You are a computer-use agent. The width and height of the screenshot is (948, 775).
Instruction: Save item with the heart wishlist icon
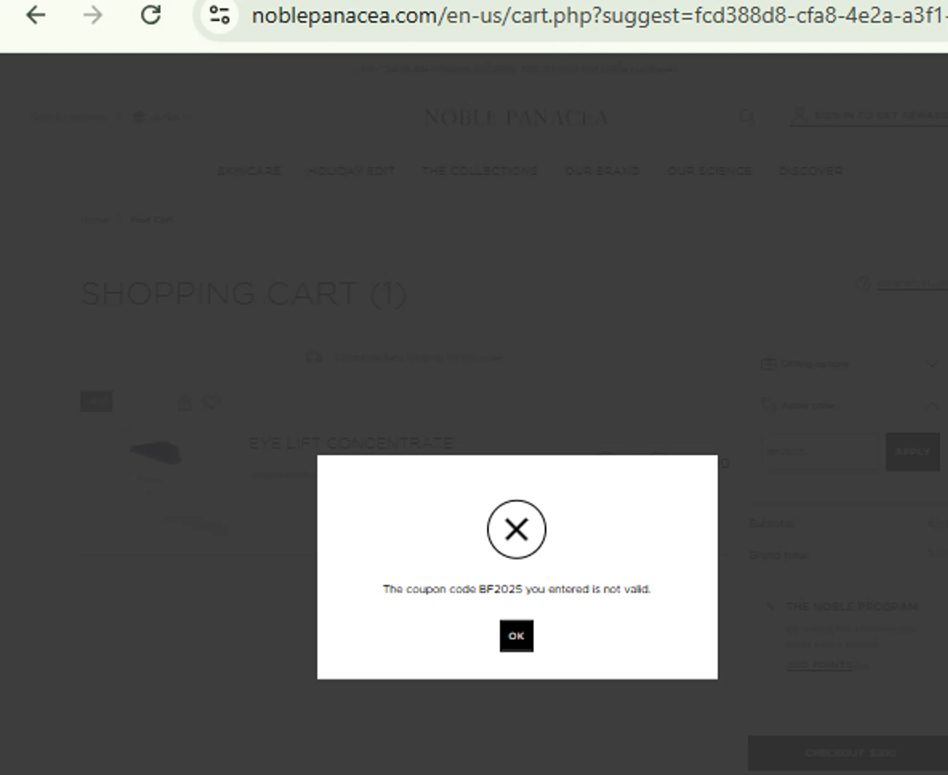click(210, 402)
